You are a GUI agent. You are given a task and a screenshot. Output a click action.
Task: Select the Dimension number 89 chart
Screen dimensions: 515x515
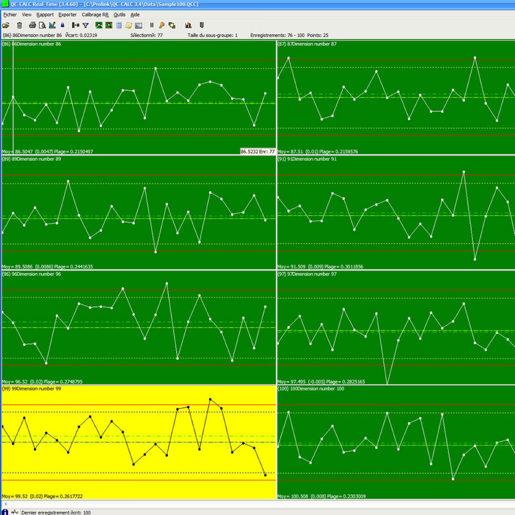click(139, 213)
